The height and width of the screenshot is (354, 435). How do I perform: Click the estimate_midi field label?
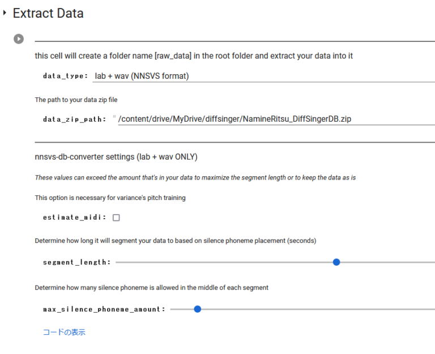(x=74, y=217)
